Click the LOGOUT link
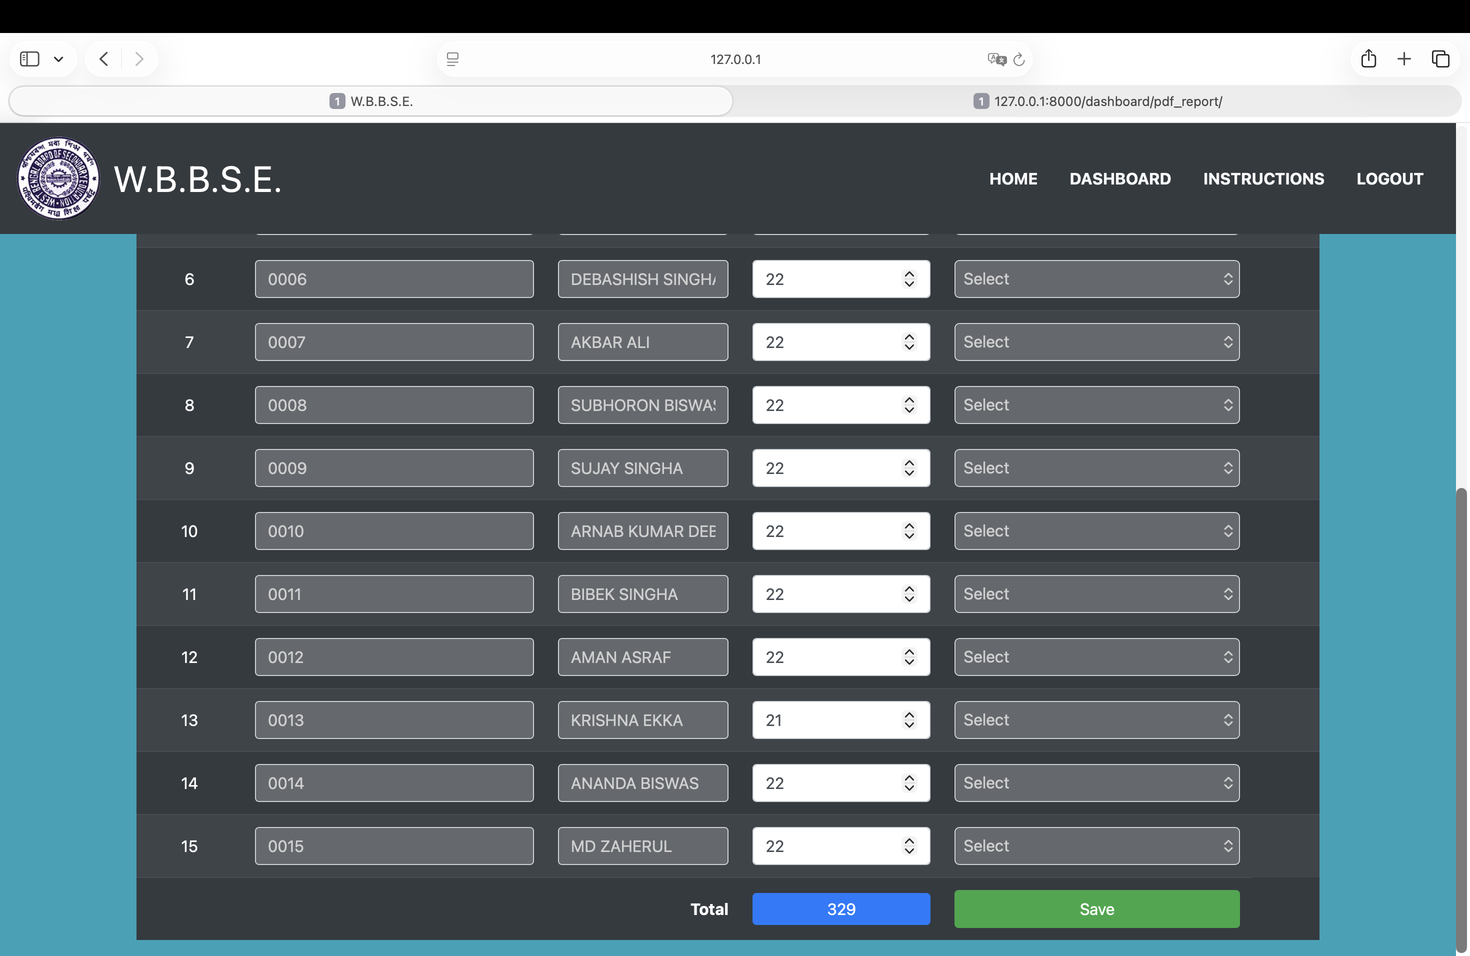 pos(1389,179)
